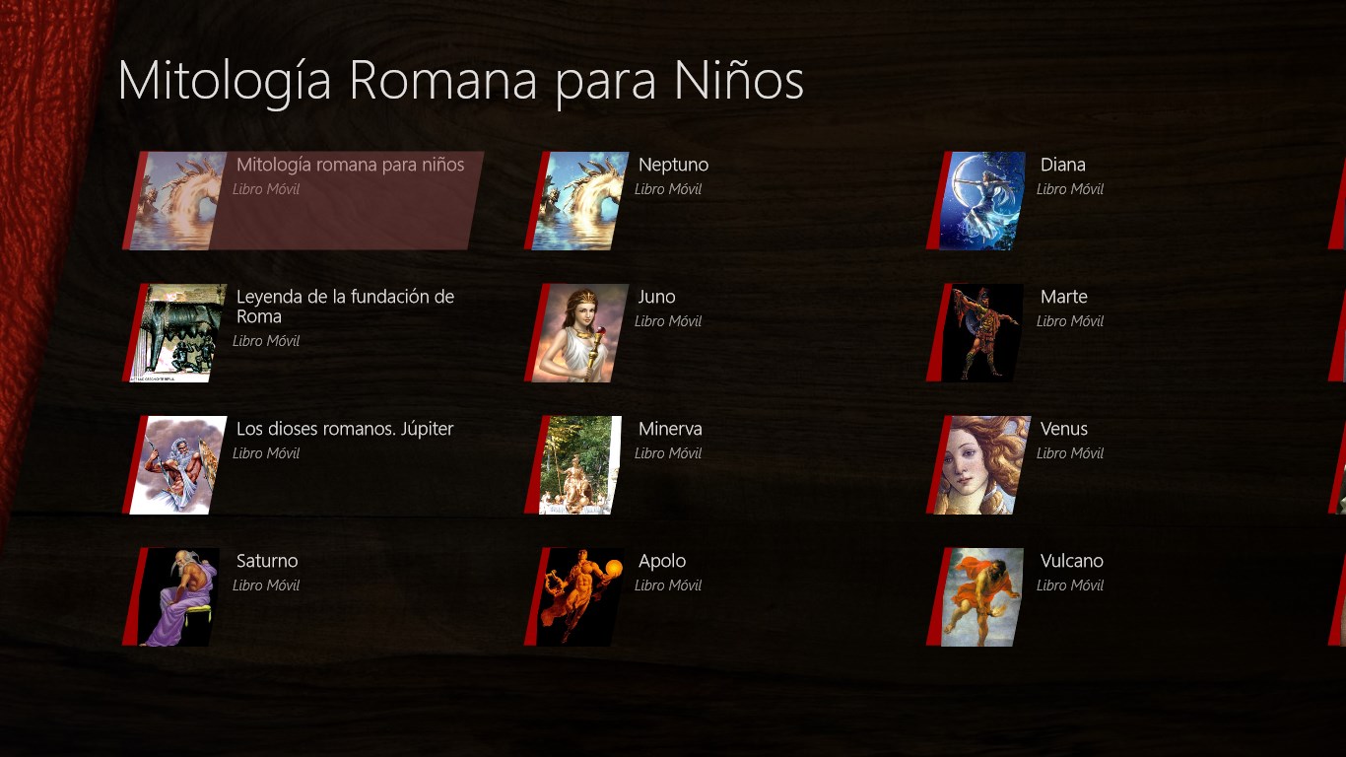Select the 'Minerva' title text
Viewport: 1346px width, 757px height.
670,429
